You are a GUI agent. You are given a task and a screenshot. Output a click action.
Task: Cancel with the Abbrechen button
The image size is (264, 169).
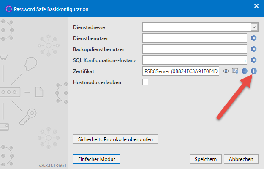tap(241, 159)
